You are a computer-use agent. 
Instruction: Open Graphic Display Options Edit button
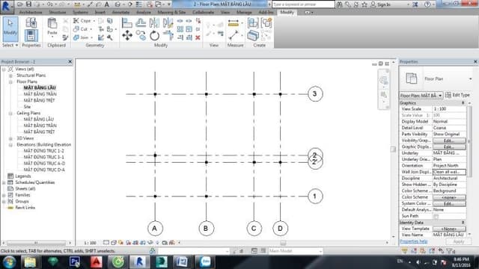[x=449, y=146]
